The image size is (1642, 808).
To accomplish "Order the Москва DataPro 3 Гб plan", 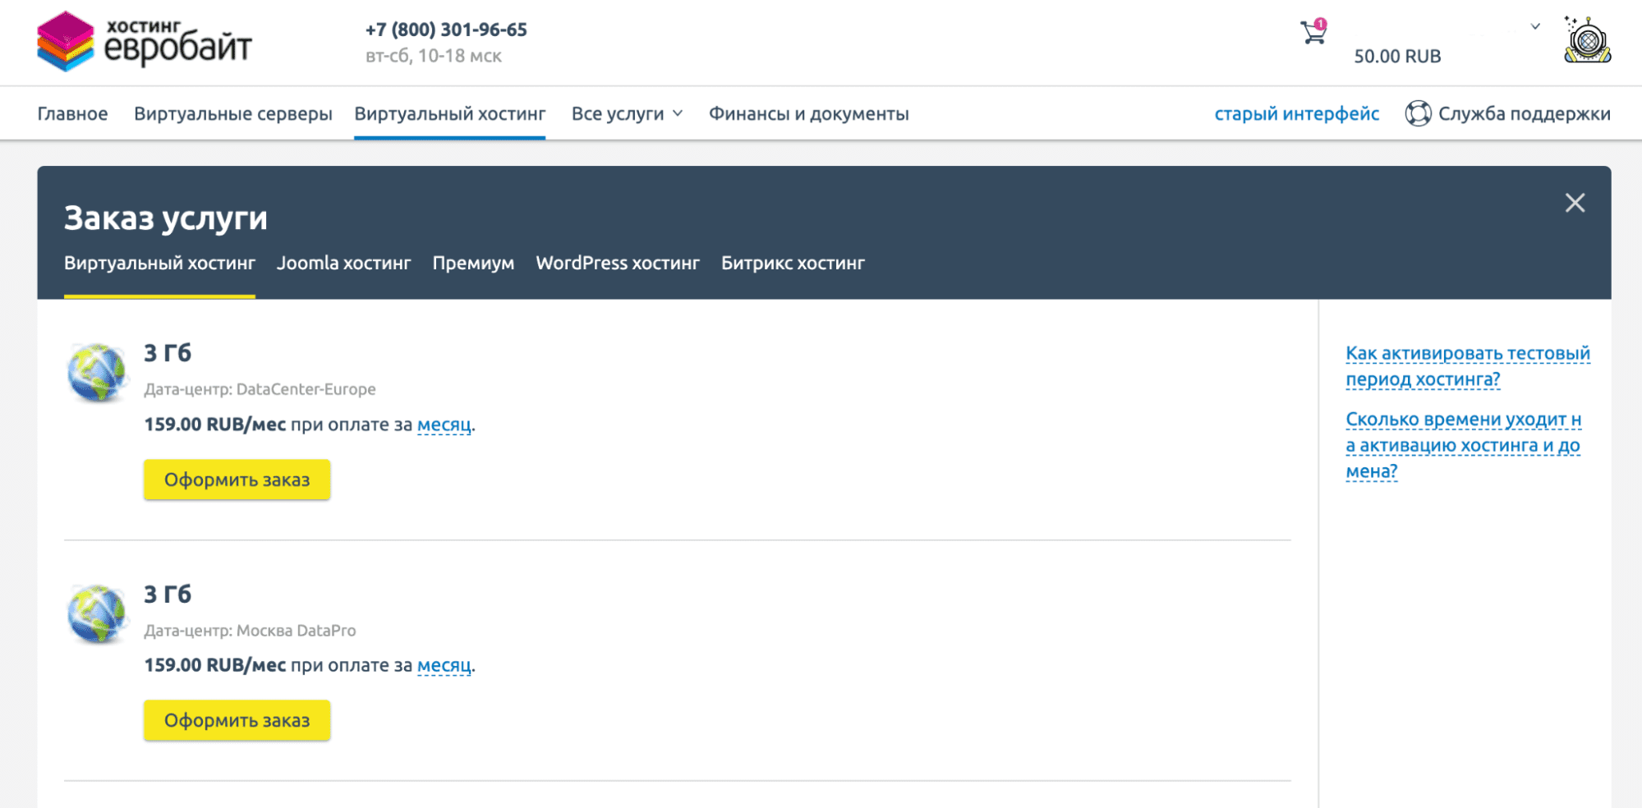I will coord(237,720).
